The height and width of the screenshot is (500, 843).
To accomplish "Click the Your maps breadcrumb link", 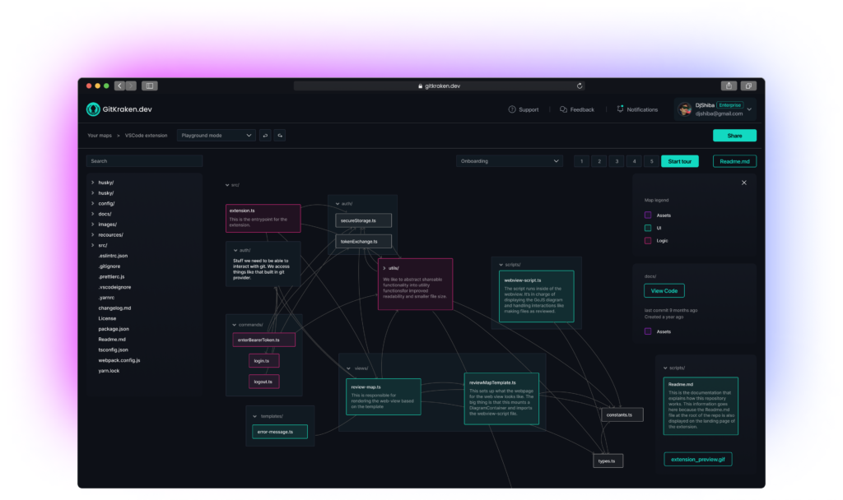I will pyautogui.click(x=100, y=136).
